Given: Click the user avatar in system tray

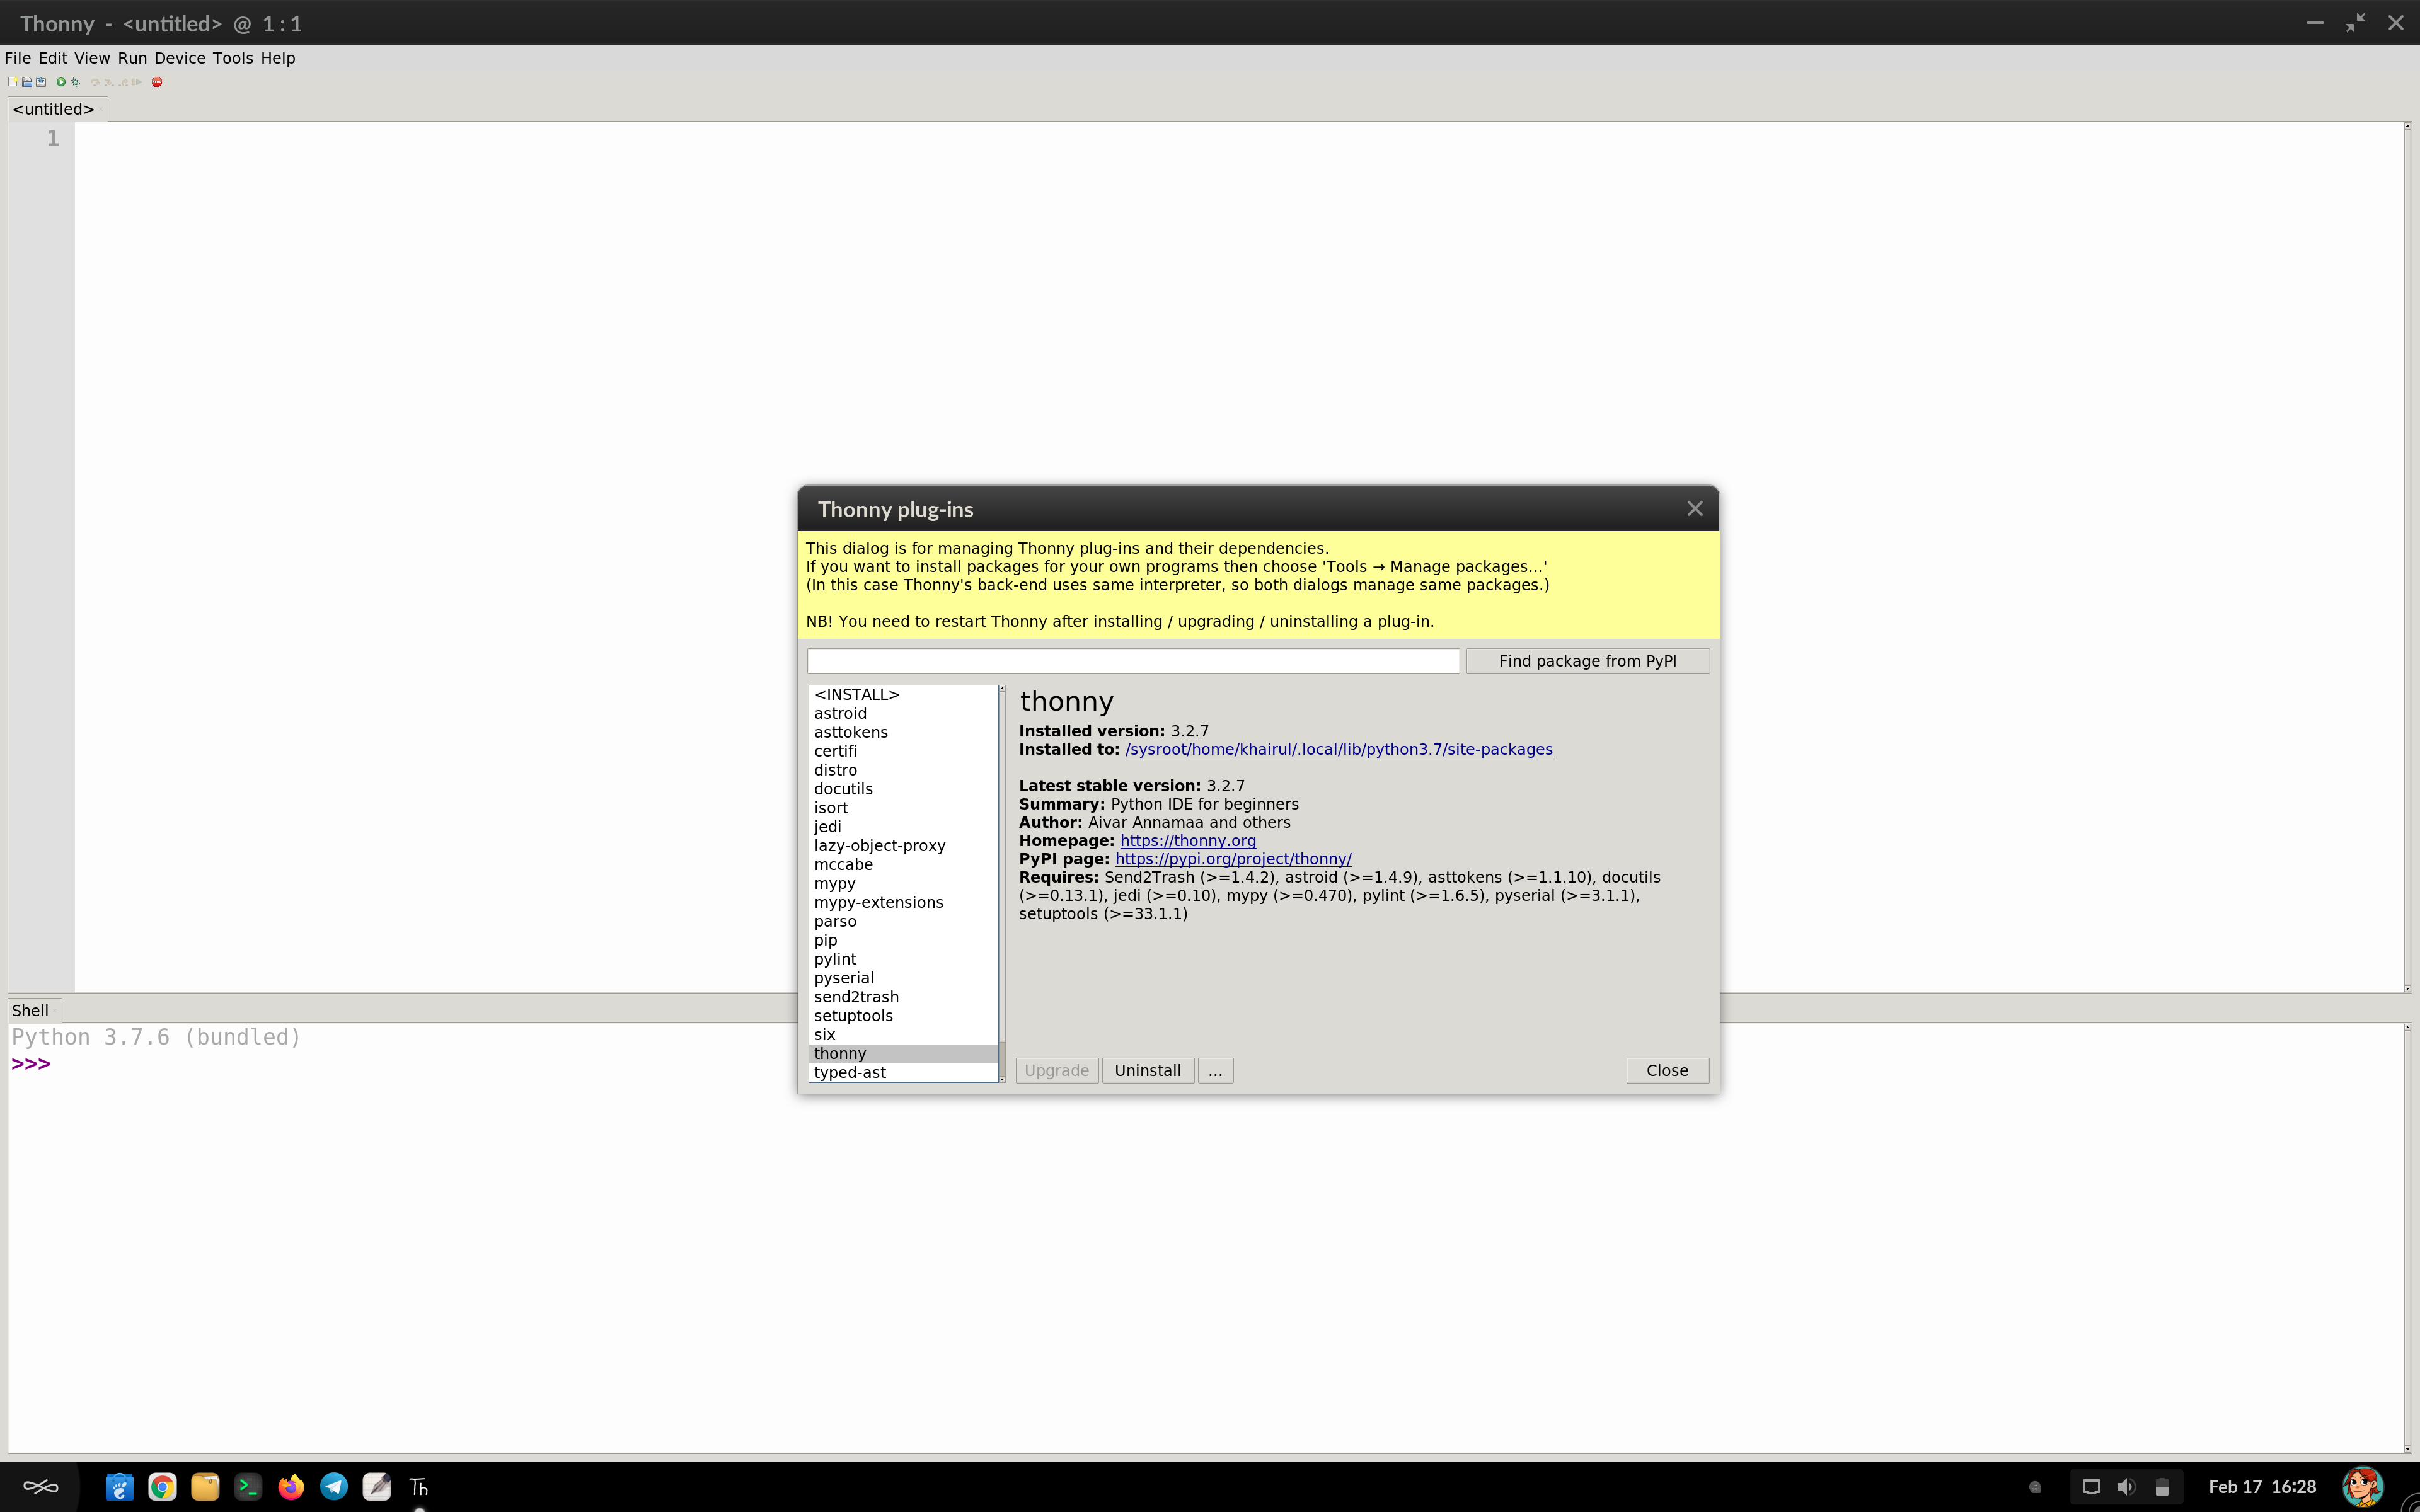Looking at the screenshot, I should point(2363,1487).
